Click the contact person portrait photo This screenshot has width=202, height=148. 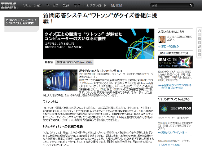162,39
